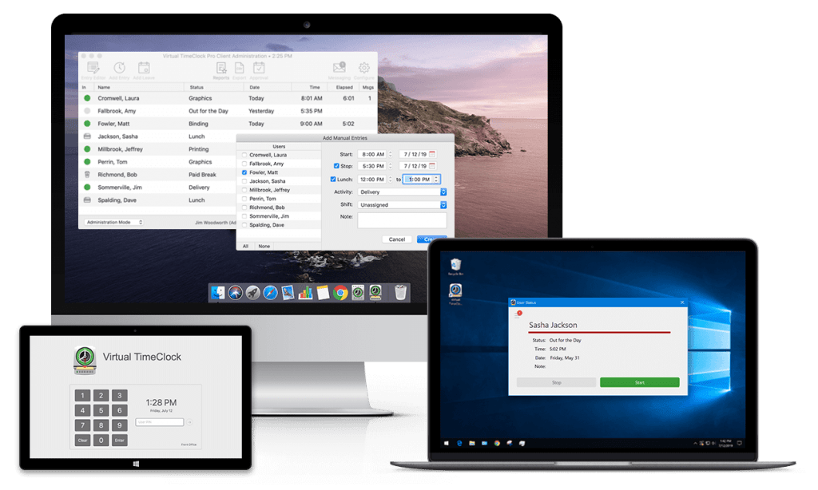Launch Siri from the Mac dock
Image resolution: width=818 pixels, height=490 pixels.
pos(236,293)
